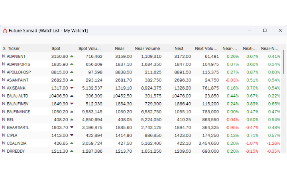The image size is (287, 179).
Task: Click the -1.07% value for COALINDIA
Action: [x=252, y=143]
